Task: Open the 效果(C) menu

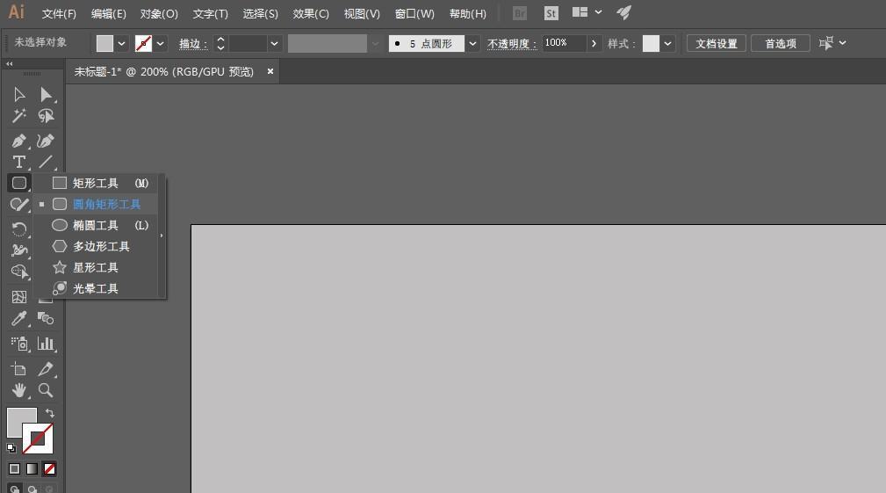Action: 311,14
